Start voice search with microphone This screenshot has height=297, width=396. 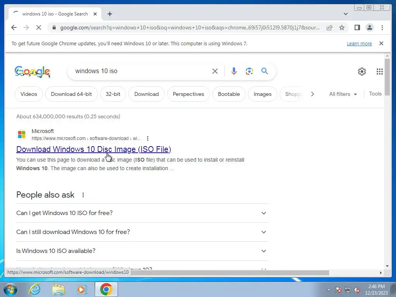point(234,71)
